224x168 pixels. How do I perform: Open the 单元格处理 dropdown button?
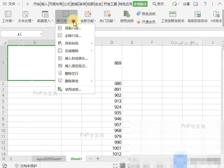tap(66, 17)
